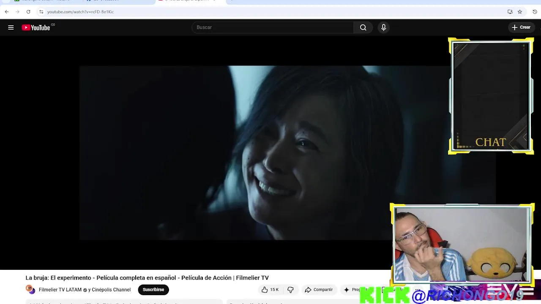Open the YouTube hamburger guide menu

pos(11,27)
